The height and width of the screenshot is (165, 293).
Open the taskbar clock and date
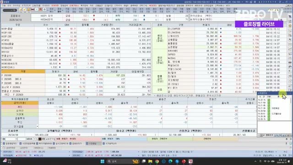(x=282, y=161)
